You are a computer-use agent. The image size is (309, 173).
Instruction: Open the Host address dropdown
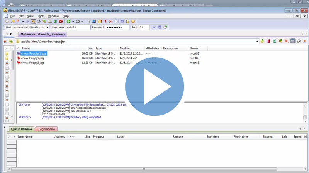click(47, 27)
